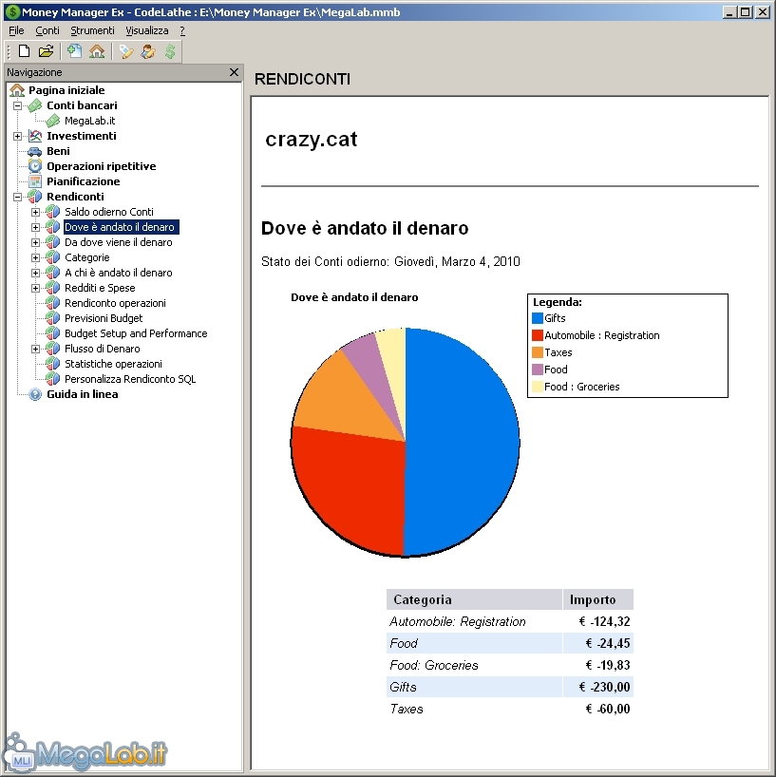This screenshot has height=777, width=776.
Task: Click the Beni car icon in tree
Action: [x=35, y=151]
